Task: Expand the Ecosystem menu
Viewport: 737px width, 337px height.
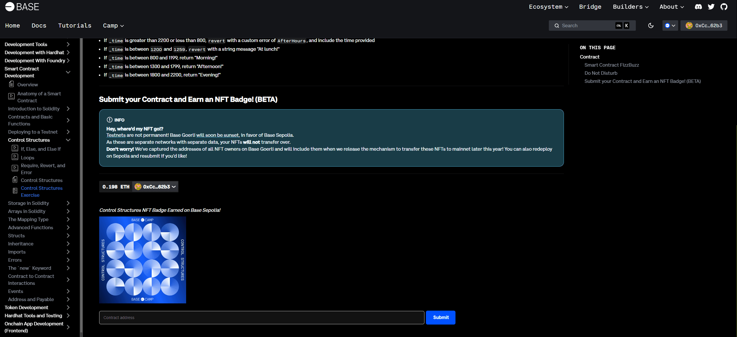Action: coord(548,7)
